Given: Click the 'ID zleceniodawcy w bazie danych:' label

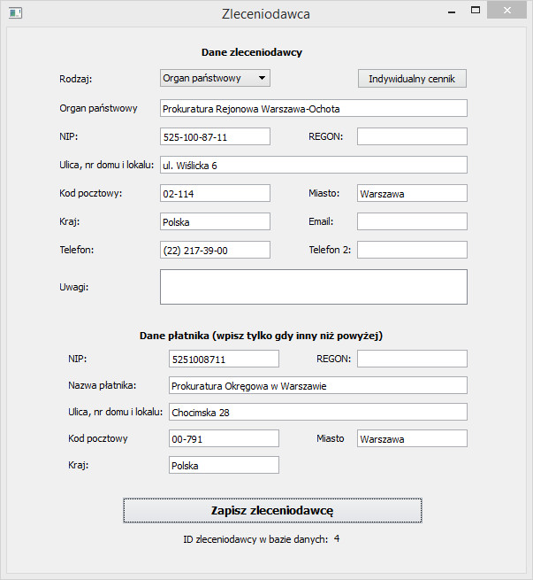Looking at the screenshot, I should click(255, 539).
